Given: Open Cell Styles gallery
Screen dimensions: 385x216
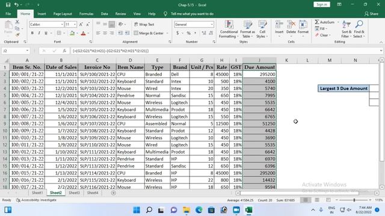Looking at the screenshot, I should coord(262,29).
